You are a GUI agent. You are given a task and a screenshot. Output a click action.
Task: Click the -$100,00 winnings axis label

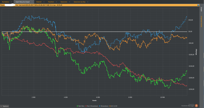tap(191, 55)
